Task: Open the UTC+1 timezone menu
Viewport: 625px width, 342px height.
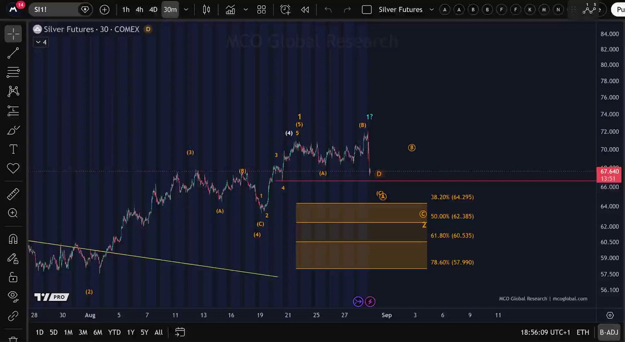Action: coord(545,332)
